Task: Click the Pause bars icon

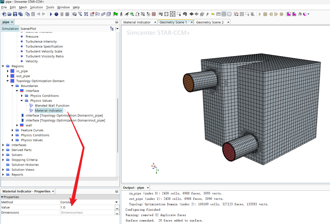Action: tap(62, 14)
